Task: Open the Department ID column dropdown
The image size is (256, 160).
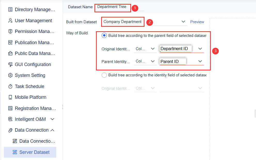Action: click(x=200, y=49)
